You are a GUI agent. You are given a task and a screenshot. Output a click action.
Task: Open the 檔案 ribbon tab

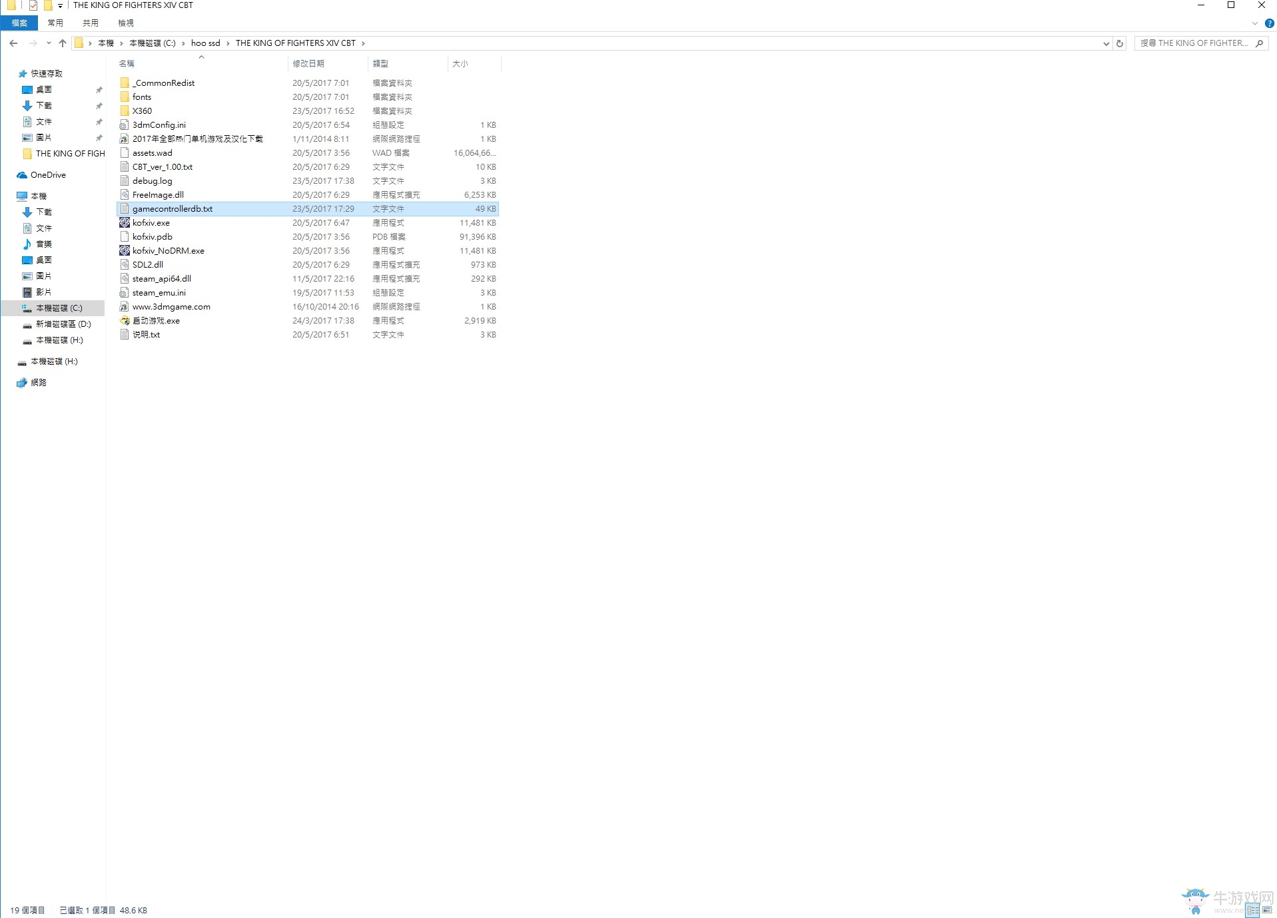pos(19,23)
